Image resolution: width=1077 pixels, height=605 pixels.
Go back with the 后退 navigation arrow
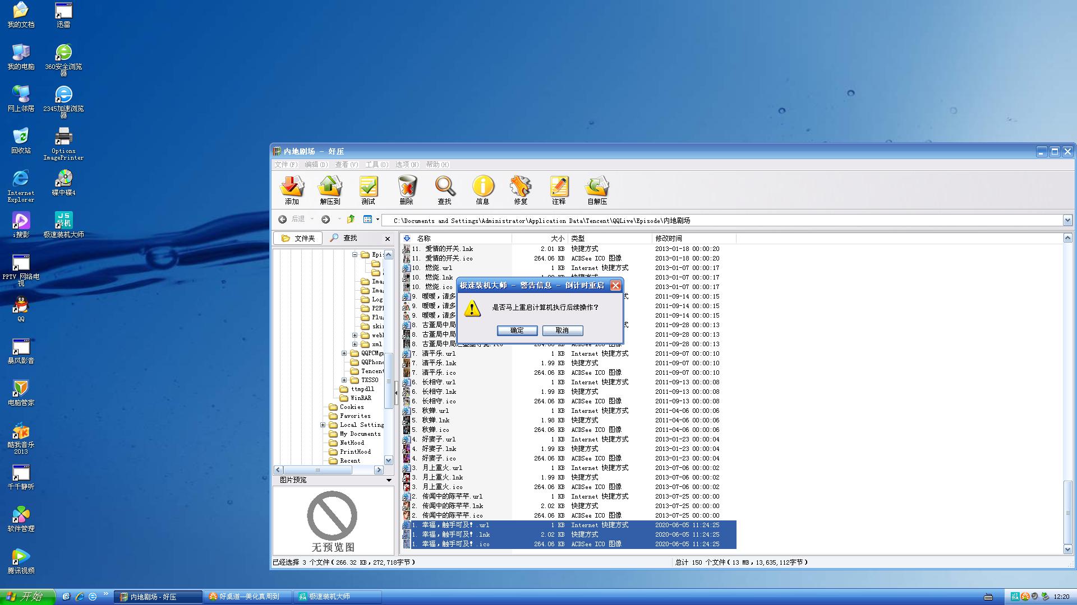click(x=283, y=220)
